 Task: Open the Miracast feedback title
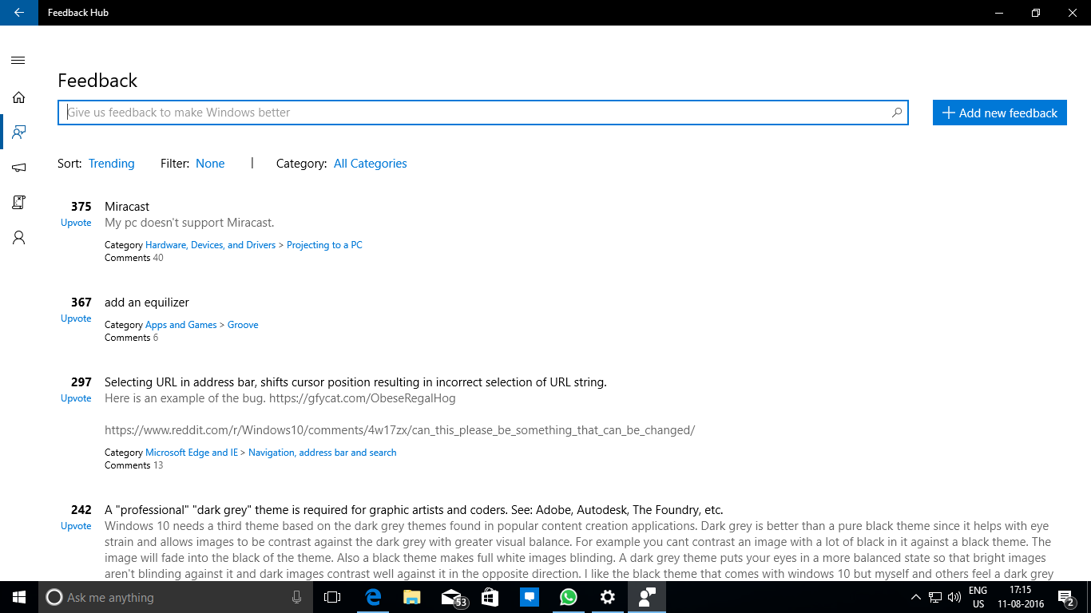click(x=127, y=207)
